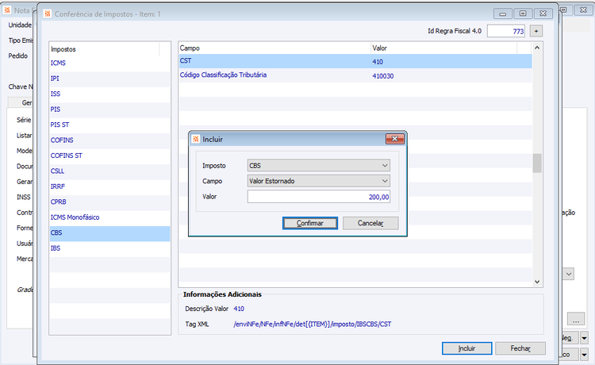This screenshot has width=595, height=365.
Task: Open the Imposto dropdown showing CBS
Action: 318,165
